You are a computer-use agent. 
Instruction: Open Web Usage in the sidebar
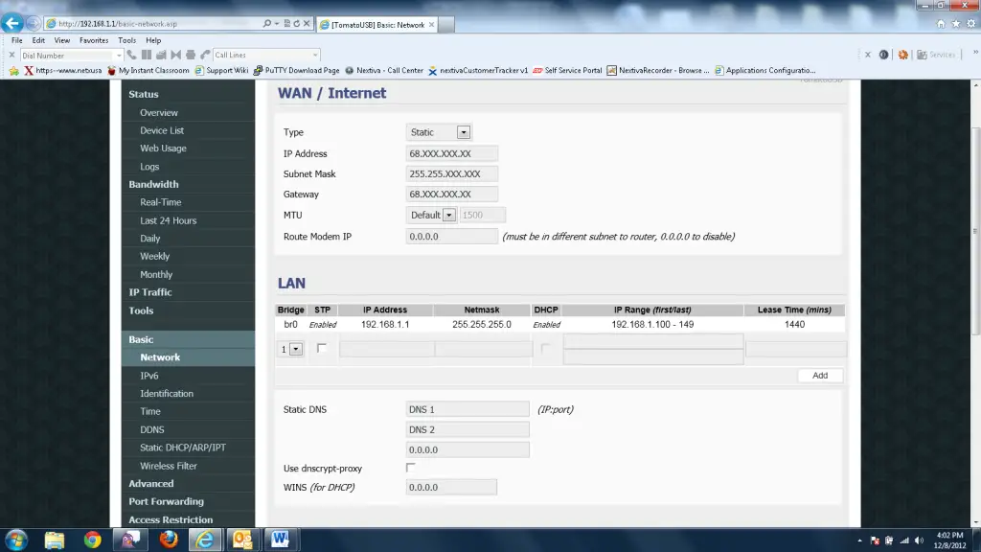pyautogui.click(x=163, y=149)
